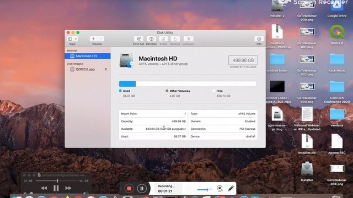Click rewind in the media player
Image resolution: width=353 pixels, height=198 pixels.
pyautogui.click(x=44, y=188)
